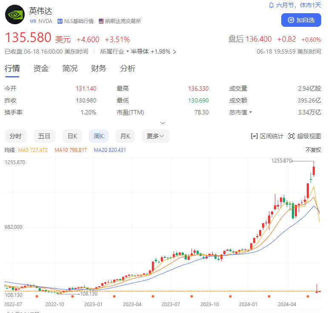The image size is (331, 313).
Task: Click the 2023-01 date axis label
Action: coord(93,304)
